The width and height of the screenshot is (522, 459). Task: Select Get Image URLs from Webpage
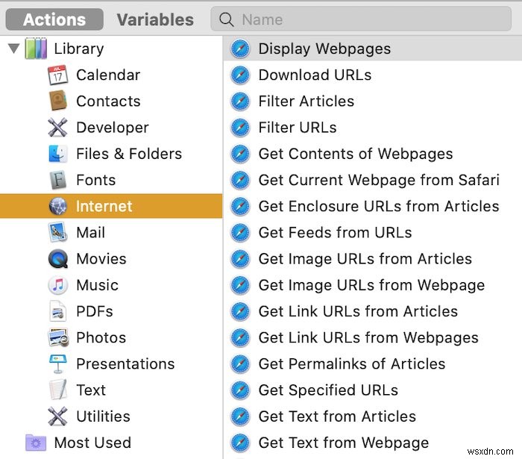(x=373, y=285)
